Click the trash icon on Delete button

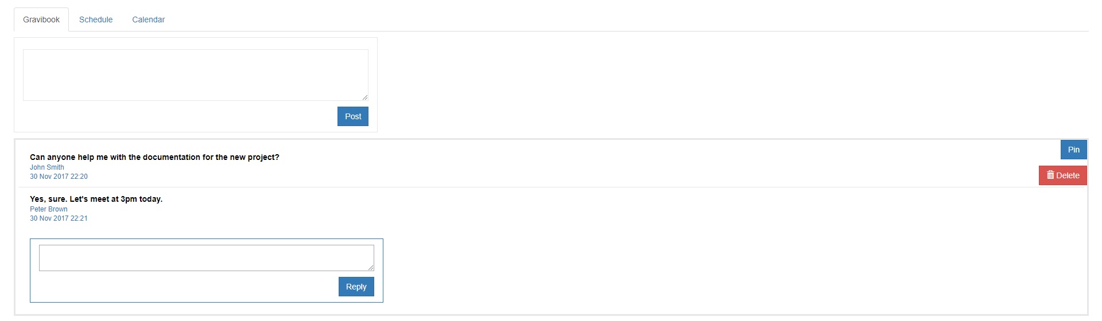1050,175
